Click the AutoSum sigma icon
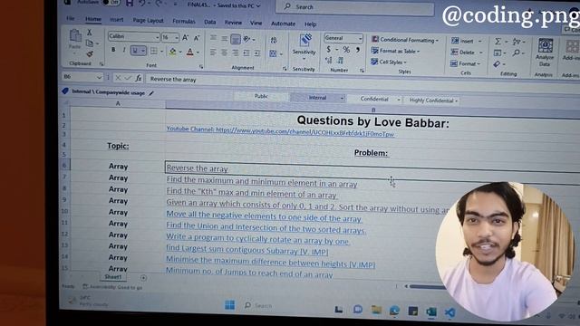This screenshot has width=580, height=326. [x=498, y=42]
